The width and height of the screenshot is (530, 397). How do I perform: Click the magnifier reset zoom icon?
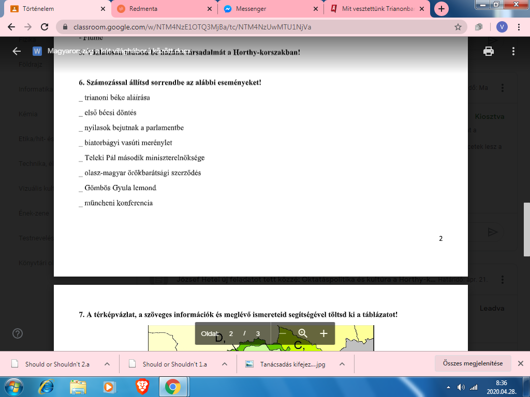(x=303, y=333)
